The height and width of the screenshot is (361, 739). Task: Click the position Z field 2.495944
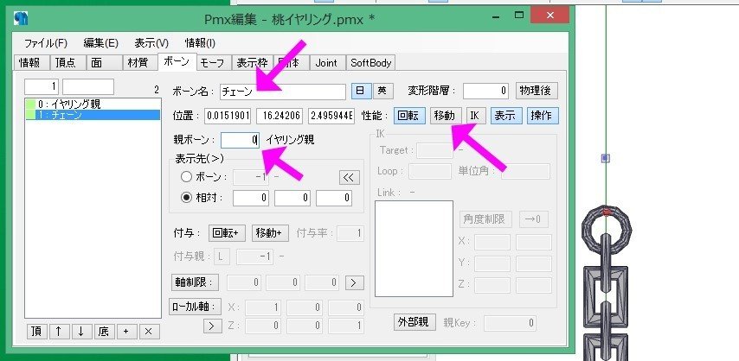[331, 116]
